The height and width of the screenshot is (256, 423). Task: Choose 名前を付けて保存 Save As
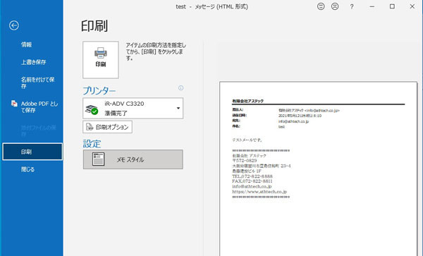click(x=37, y=83)
